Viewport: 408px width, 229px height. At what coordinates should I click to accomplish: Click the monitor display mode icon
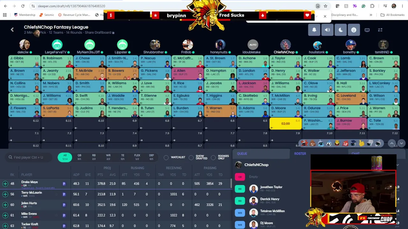pos(367,30)
